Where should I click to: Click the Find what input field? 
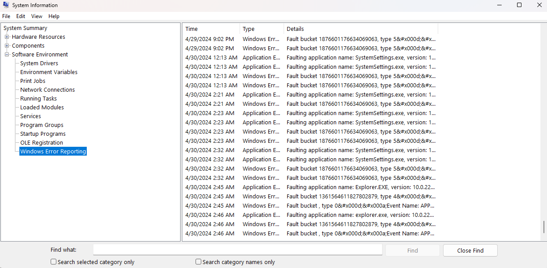tap(238, 250)
